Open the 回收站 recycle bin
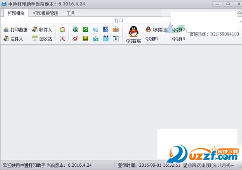 pos(42,39)
